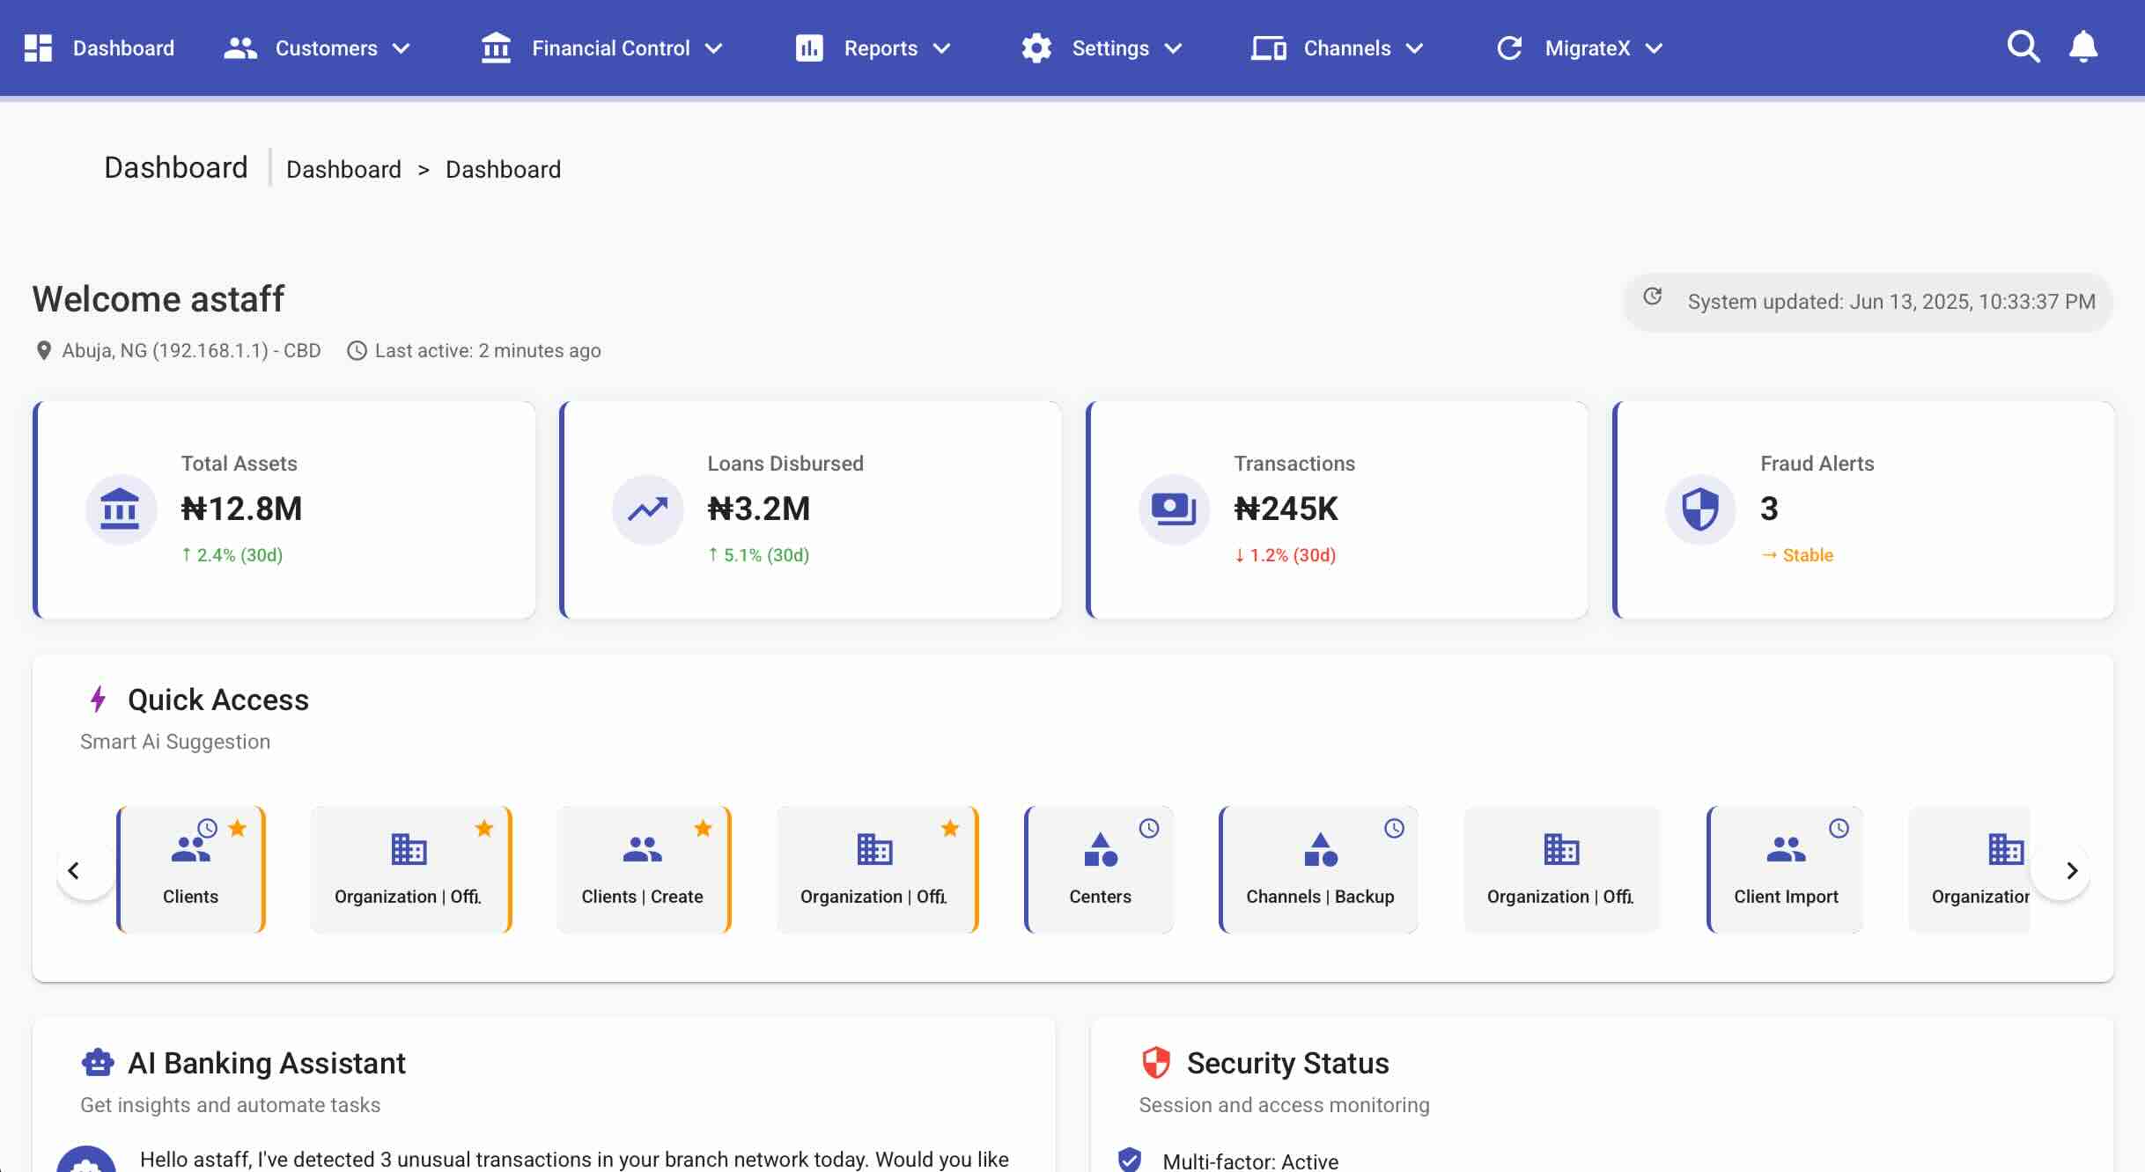Viewport: 2145px width, 1172px height.
Task: Expand the Reports dropdown chevron
Action: pos(941,48)
